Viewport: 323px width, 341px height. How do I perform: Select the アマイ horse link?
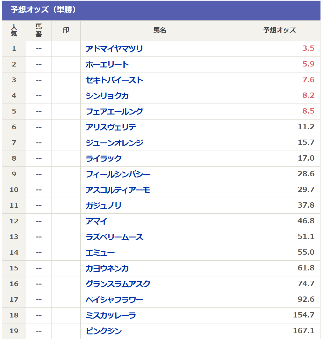click(96, 221)
